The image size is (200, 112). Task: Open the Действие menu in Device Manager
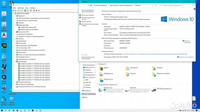(x=21, y=8)
